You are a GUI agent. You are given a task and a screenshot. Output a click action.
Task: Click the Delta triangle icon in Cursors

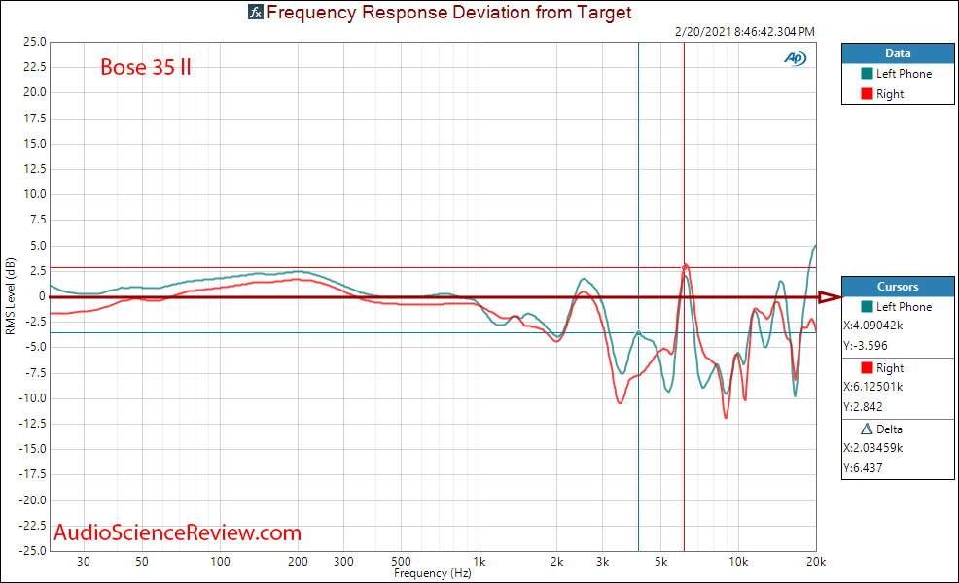click(867, 429)
